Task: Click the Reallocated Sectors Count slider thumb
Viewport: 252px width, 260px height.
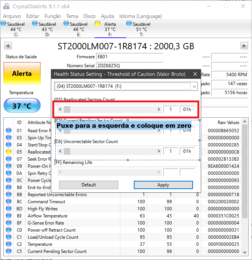Action: (x=67, y=109)
